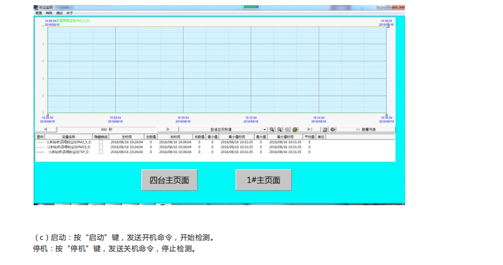
Task: Click the 10:30:04 time label under chart
Action: point(183,117)
